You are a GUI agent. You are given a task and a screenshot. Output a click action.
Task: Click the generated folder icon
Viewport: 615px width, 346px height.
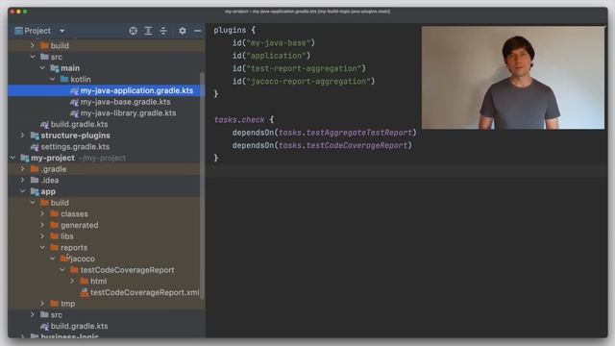(x=55, y=225)
